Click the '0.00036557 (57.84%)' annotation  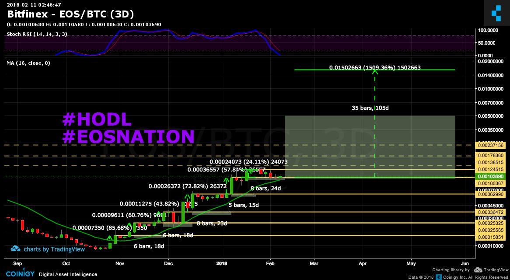tap(217, 170)
